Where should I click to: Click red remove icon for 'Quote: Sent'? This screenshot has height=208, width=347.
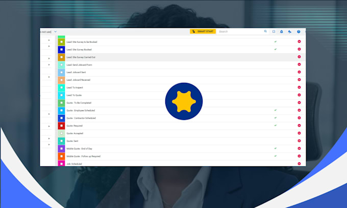[x=299, y=141]
